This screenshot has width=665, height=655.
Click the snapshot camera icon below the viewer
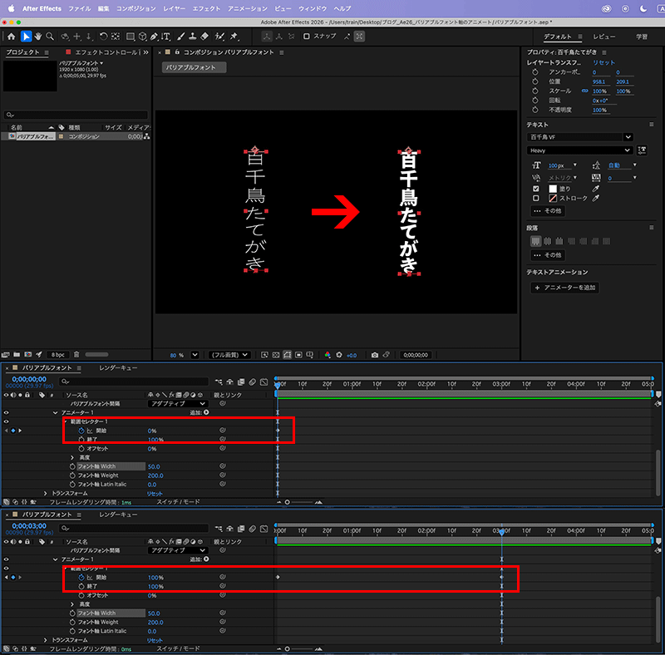click(x=374, y=355)
